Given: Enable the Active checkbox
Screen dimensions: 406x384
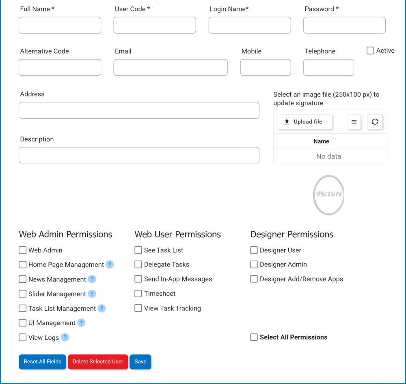Looking at the screenshot, I should (370, 51).
